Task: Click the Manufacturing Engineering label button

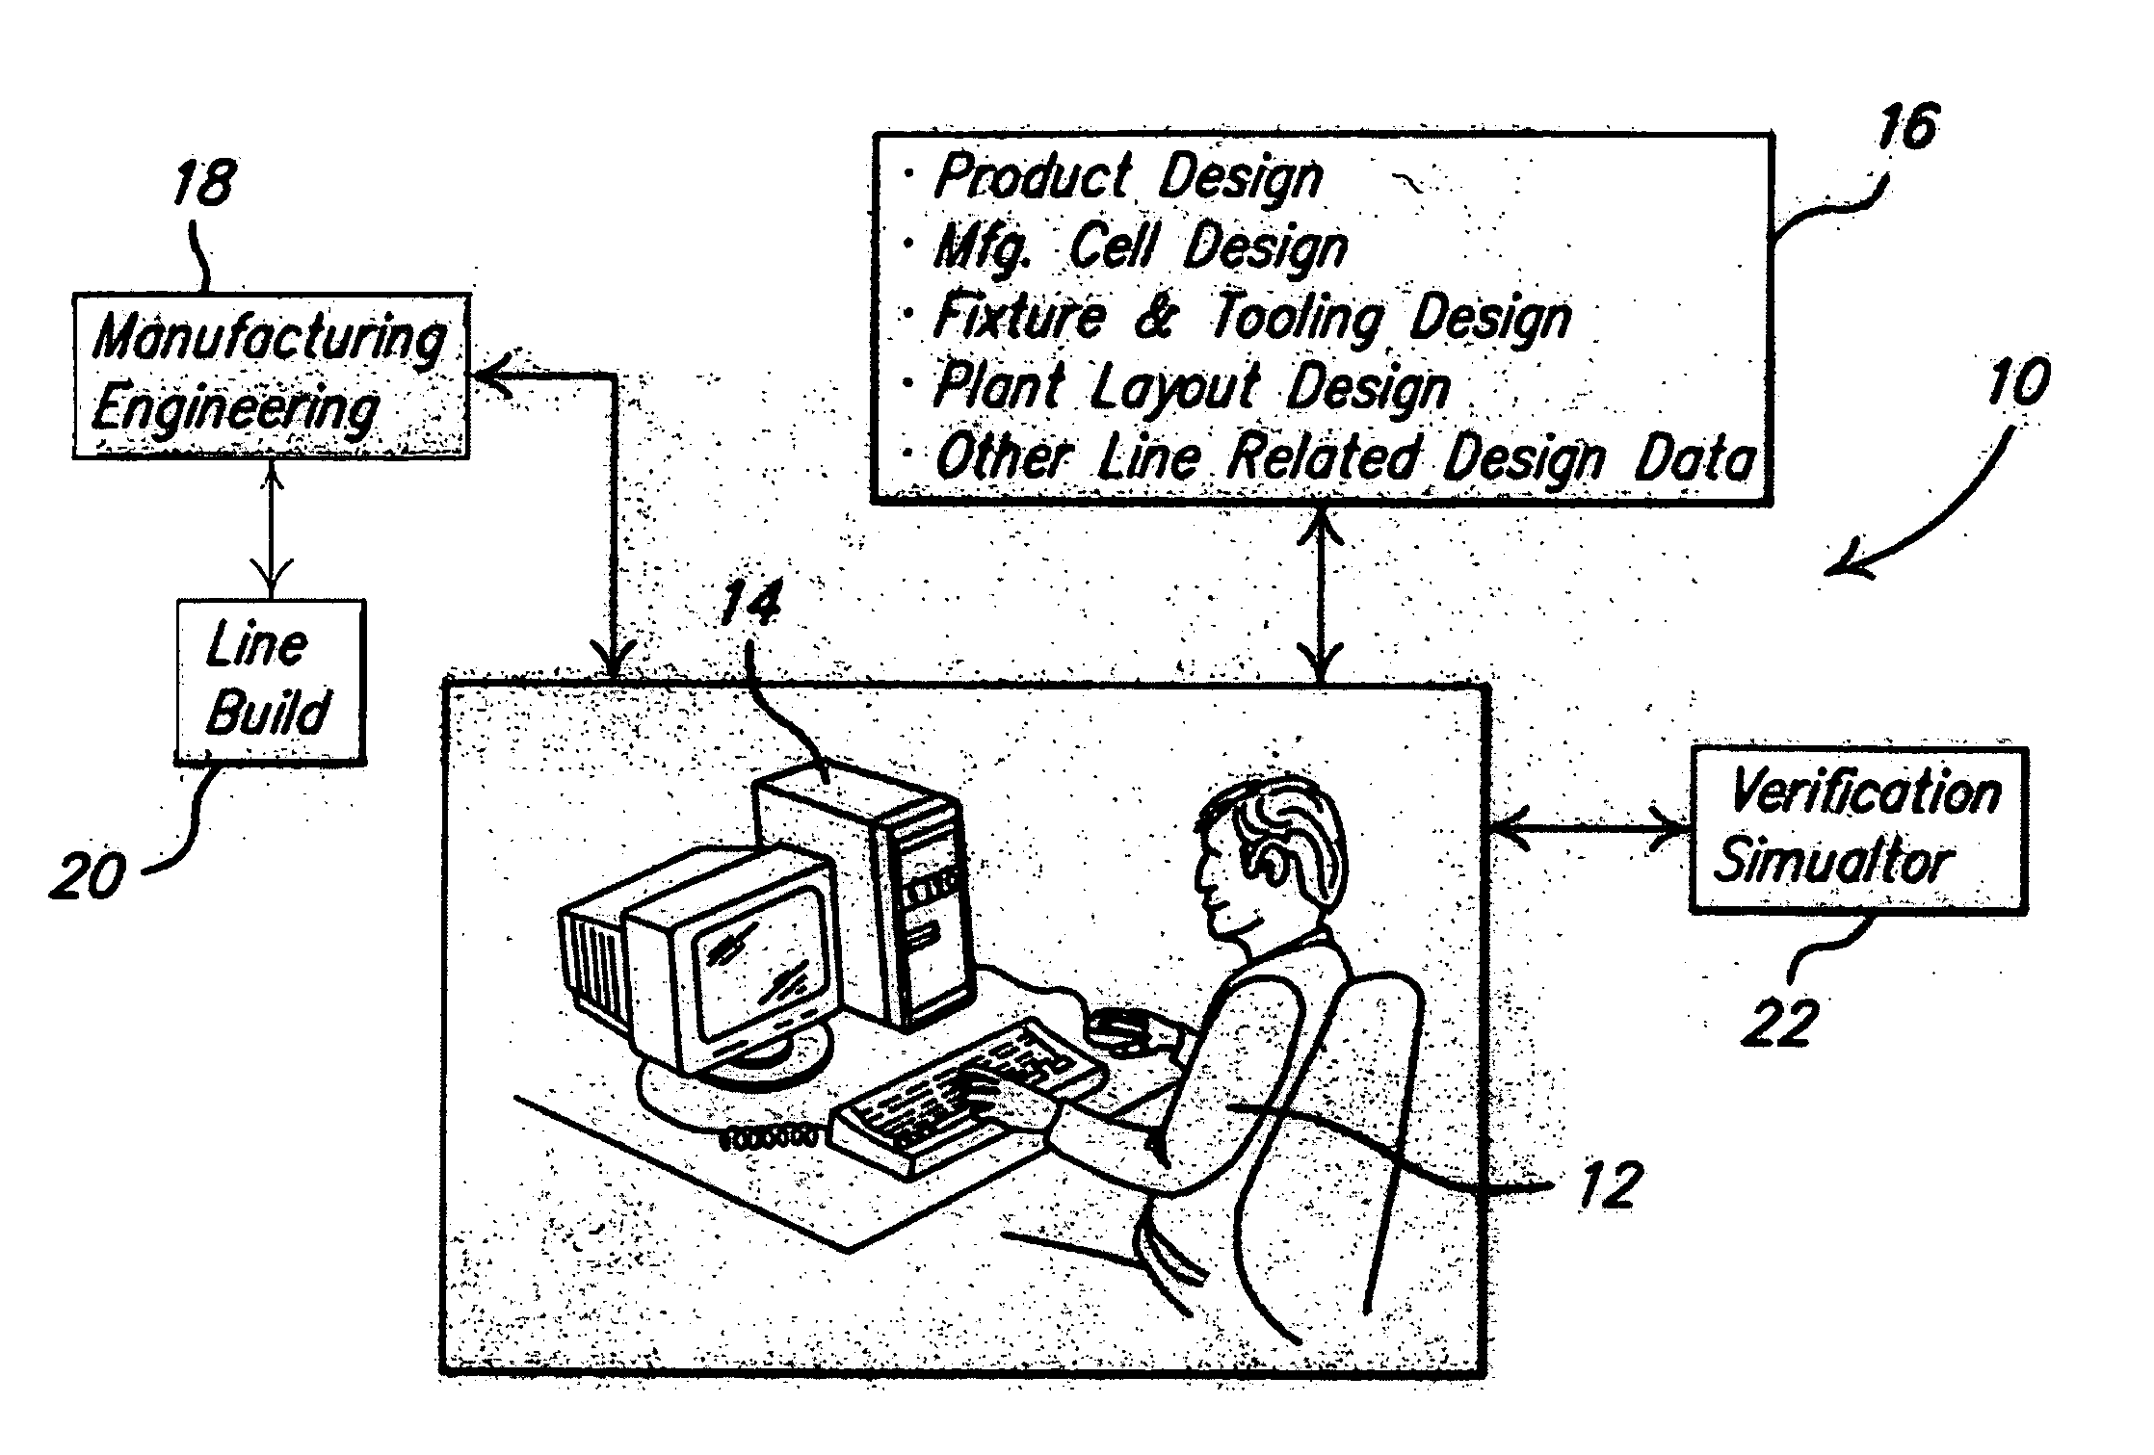Action: click(251, 360)
